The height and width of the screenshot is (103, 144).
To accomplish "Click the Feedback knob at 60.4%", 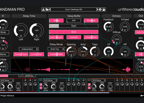I will click(x=109, y=27).
